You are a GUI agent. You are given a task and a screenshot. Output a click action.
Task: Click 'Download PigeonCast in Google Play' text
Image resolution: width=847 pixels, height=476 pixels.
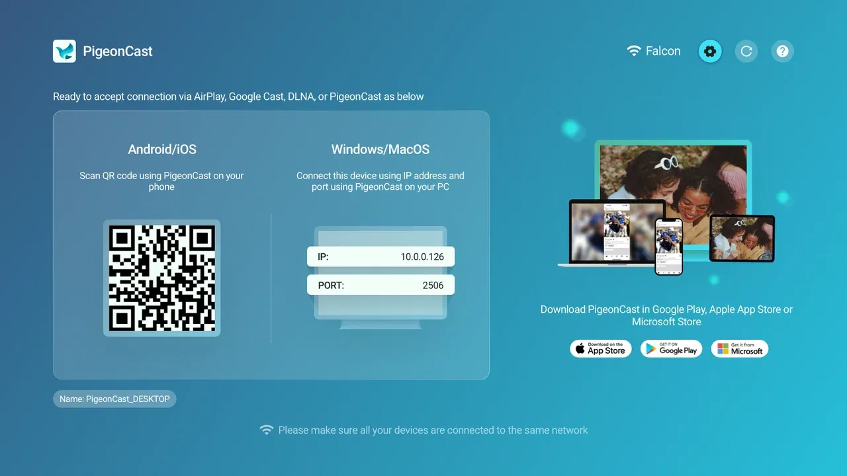(x=666, y=315)
